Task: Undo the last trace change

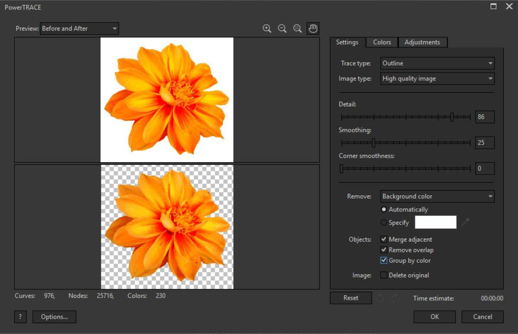Action: pyautogui.click(x=380, y=297)
